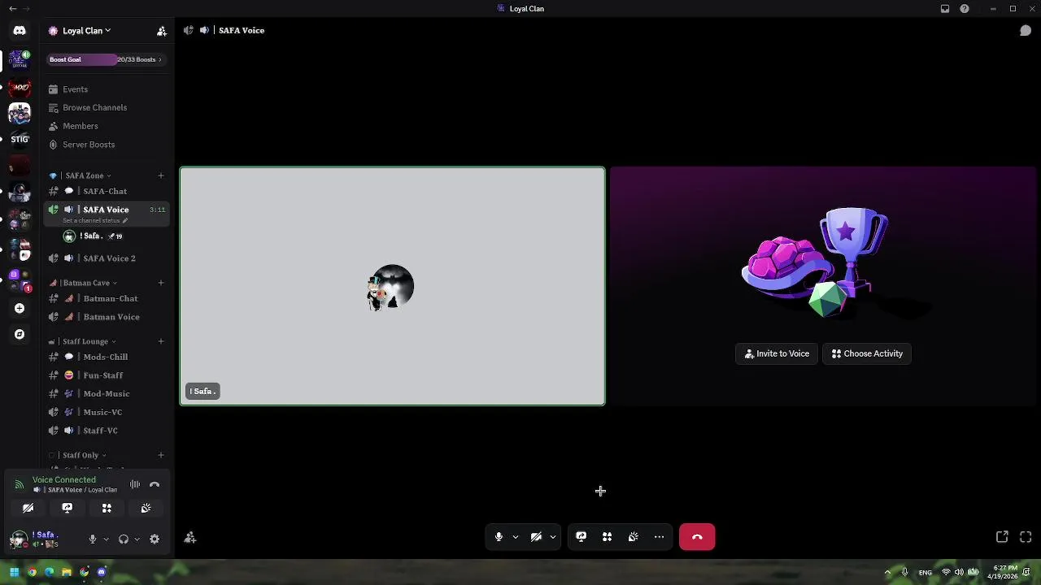Open the Help icon in title bar
The height and width of the screenshot is (585, 1041).
[965, 9]
